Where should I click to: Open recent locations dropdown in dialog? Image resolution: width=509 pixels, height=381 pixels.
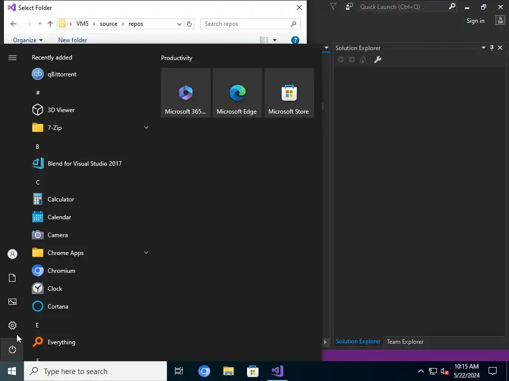pos(40,24)
